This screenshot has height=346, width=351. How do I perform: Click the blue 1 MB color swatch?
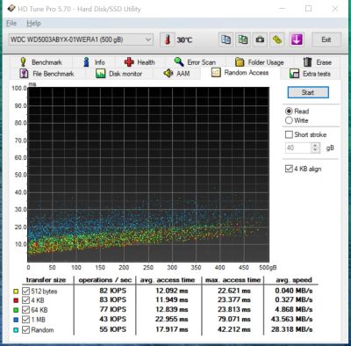(x=16, y=320)
